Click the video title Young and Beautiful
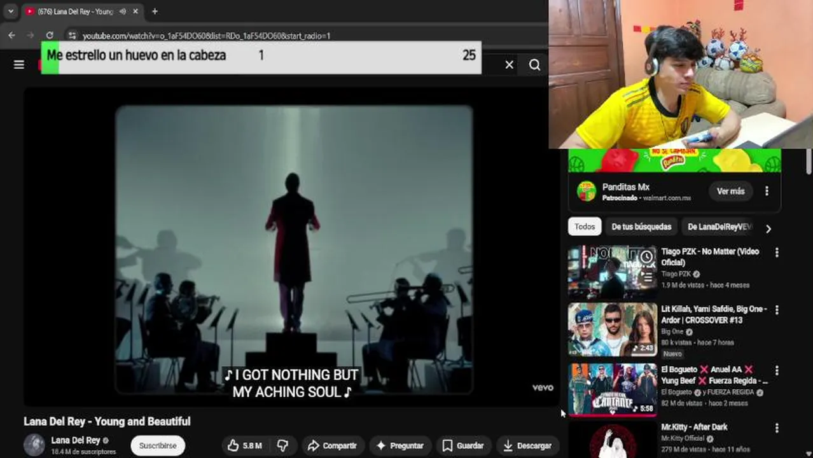813x458 pixels. 107,421
